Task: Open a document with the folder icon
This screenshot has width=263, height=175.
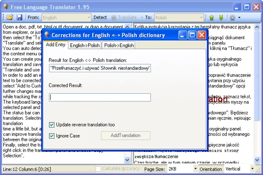Action: pos(10,17)
